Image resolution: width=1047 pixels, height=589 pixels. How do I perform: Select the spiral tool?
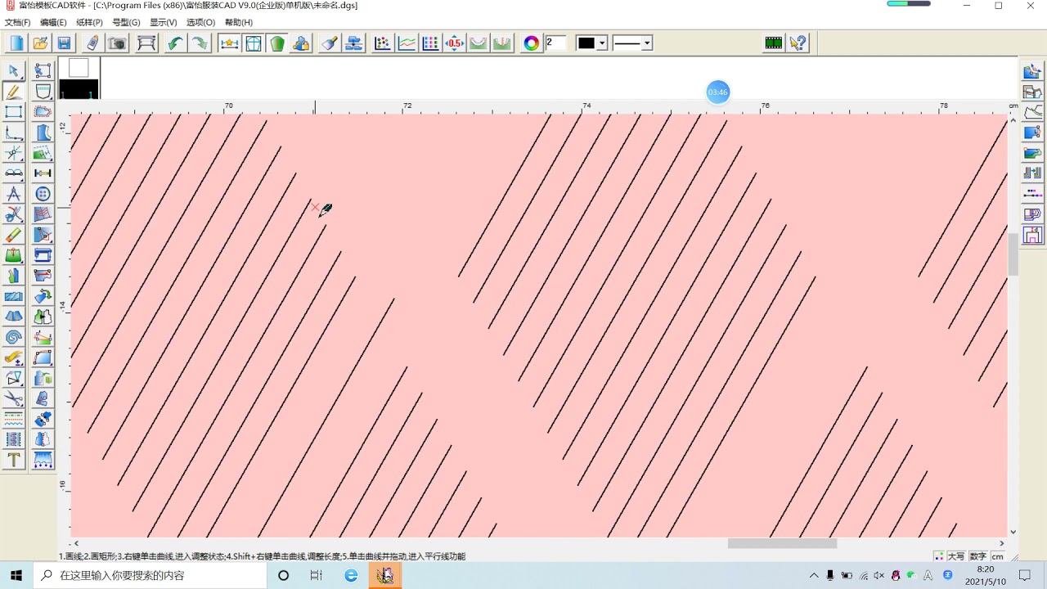14,337
